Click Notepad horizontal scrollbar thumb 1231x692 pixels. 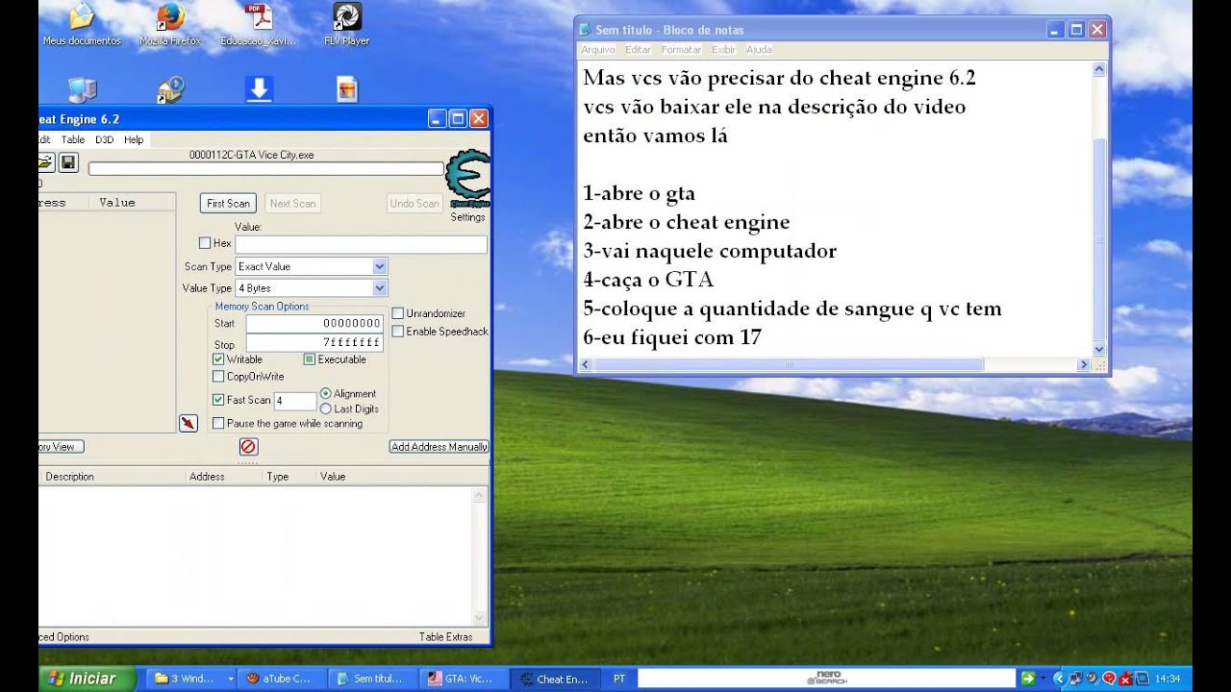tap(788, 365)
